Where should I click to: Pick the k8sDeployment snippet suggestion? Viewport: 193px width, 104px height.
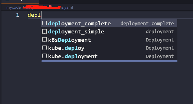109,40
